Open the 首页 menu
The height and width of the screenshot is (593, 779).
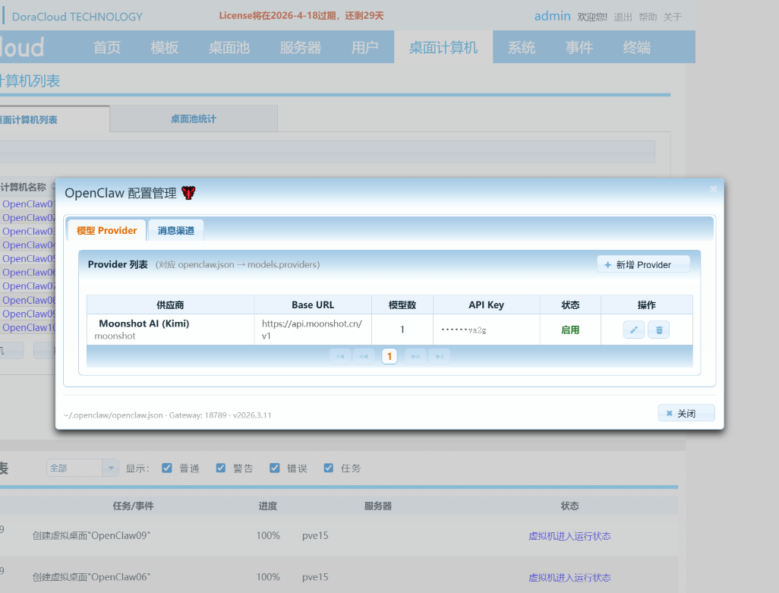pyautogui.click(x=107, y=47)
